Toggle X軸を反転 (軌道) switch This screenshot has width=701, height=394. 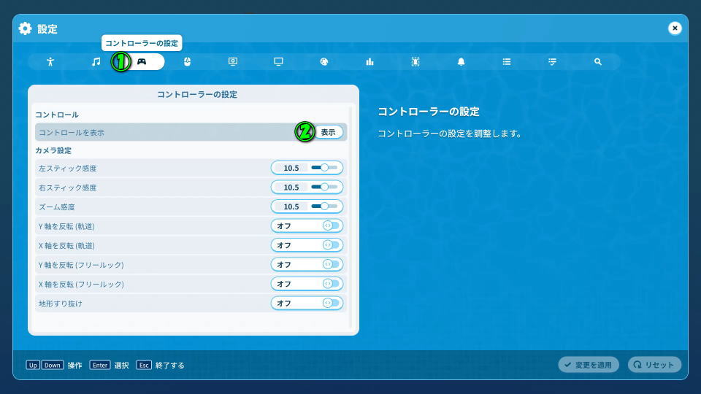pos(332,245)
